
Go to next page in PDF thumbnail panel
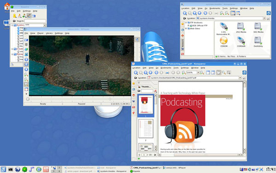[155, 155]
